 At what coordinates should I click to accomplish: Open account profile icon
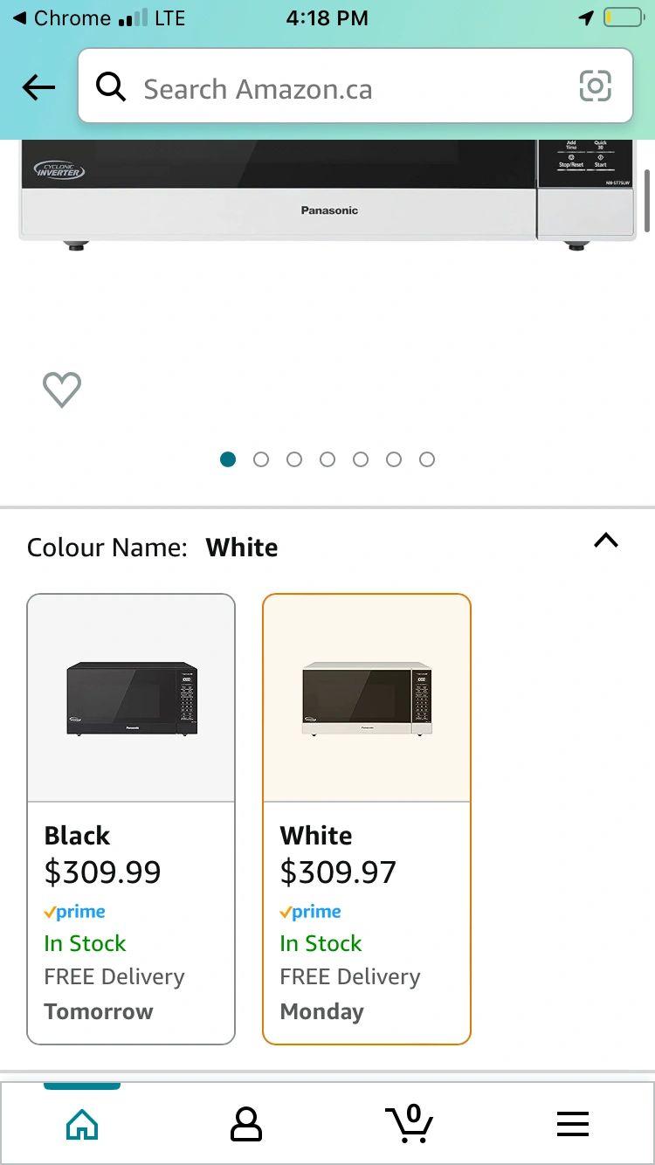tap(245, 1123)
